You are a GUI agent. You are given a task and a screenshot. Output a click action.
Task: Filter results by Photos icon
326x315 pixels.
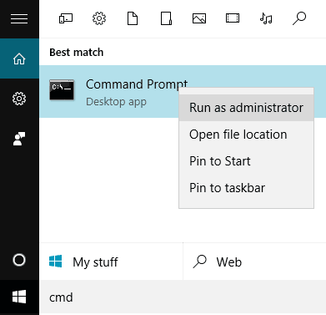tap(199, 18)
